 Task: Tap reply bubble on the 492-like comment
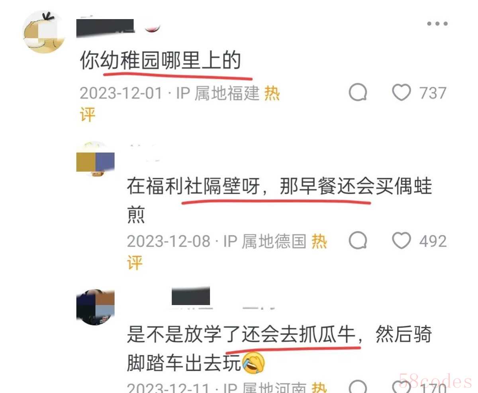pos(358,241)
